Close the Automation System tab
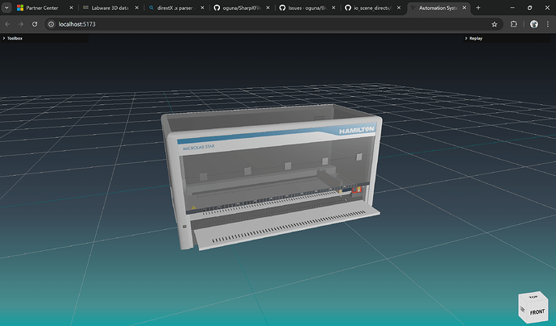 (x=464, y=8)
